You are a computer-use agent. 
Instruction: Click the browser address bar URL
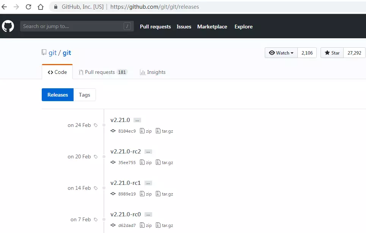[x=154, y=7]
